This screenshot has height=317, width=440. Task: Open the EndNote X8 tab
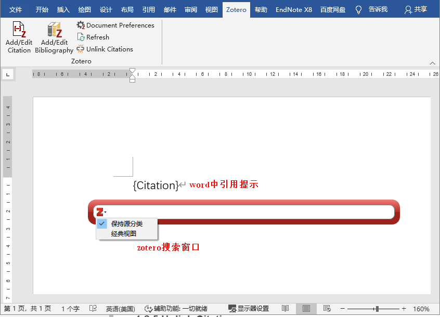coord(294,10)
